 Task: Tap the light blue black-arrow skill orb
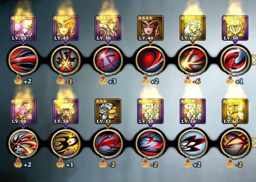[x=193, y=144]
